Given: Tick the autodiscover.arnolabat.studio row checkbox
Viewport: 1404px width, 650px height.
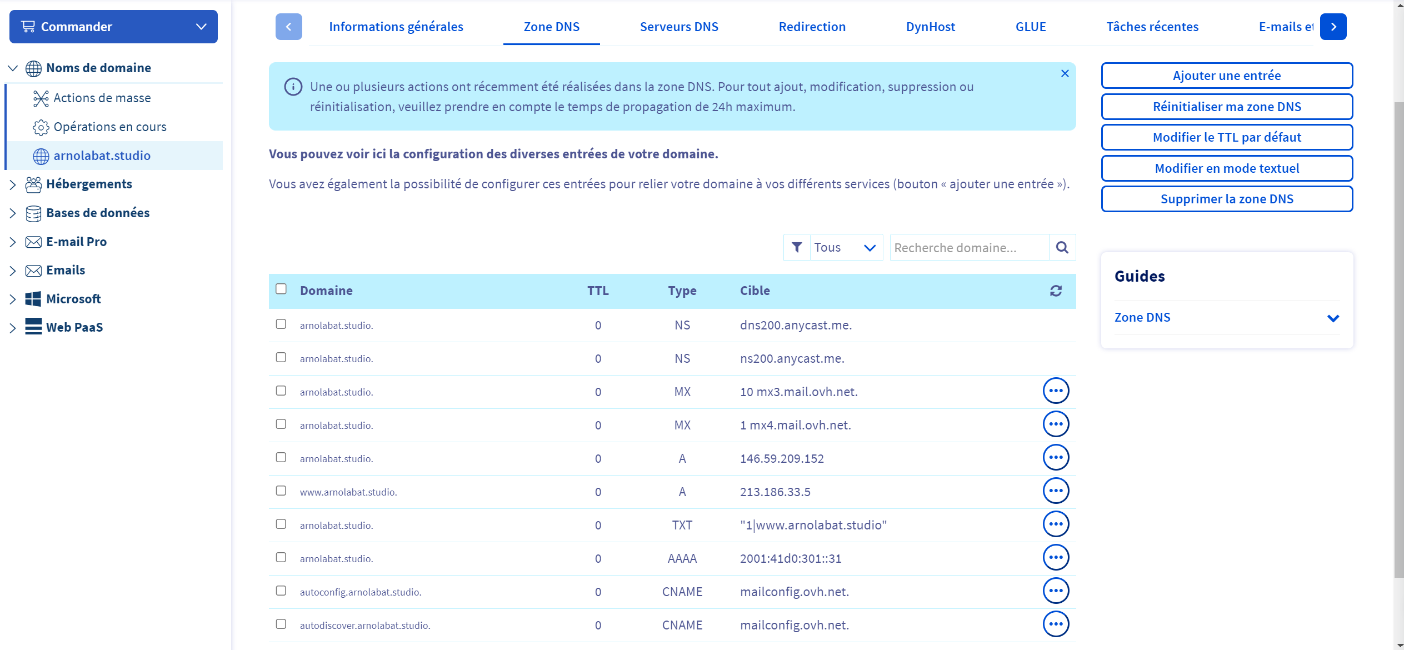Looking at the screenshot, I should (281, 624).
